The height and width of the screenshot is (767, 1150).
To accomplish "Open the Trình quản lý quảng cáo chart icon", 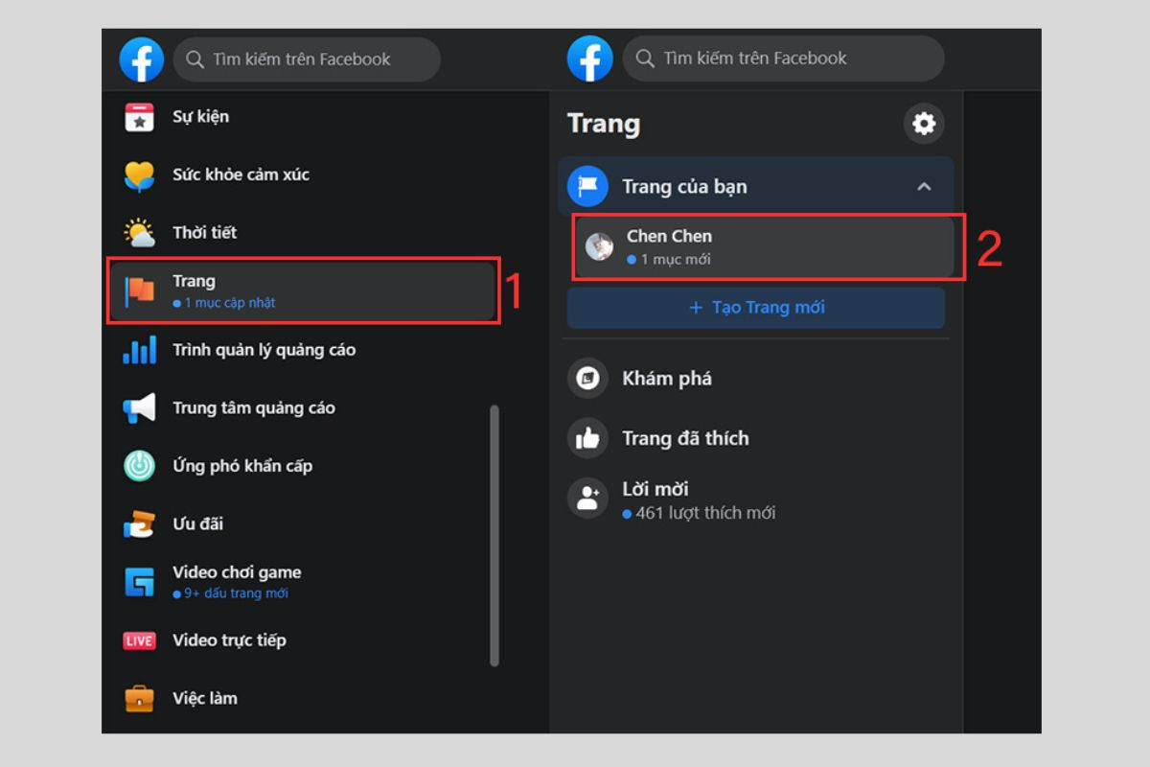I will [x=140, y=351].
